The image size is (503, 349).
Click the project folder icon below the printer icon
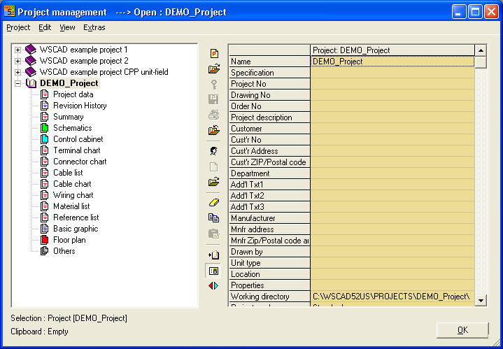(x=214, y=130)
